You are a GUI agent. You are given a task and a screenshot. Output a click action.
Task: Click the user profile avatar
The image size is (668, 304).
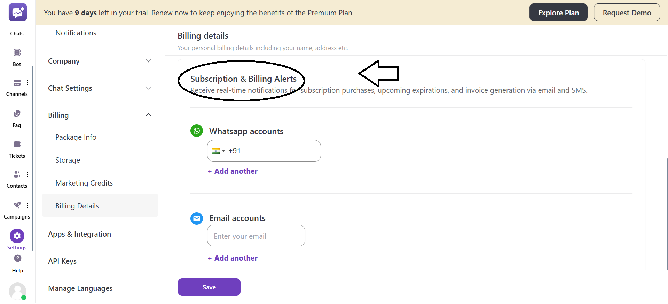[17, 291]
